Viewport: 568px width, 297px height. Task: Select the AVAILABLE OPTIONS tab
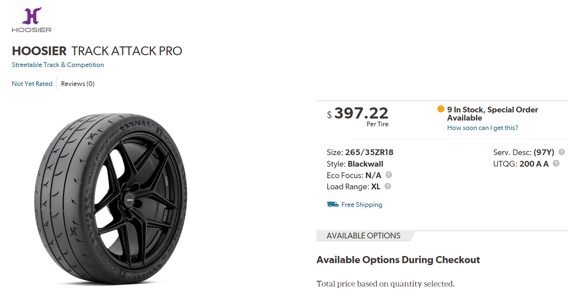tap(364, 236)
